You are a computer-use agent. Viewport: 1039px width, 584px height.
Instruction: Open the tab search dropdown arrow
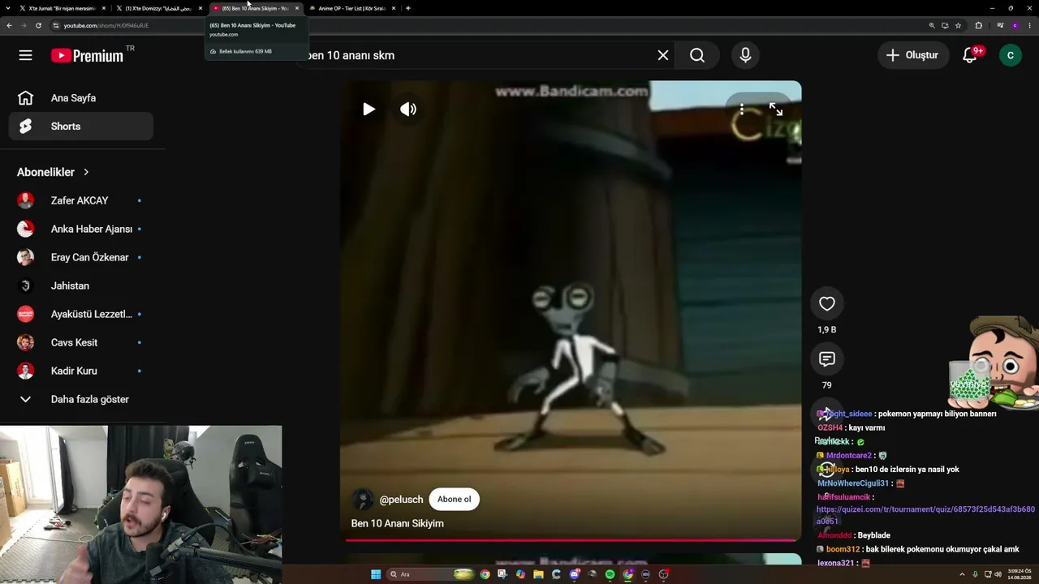coord(6,8)
